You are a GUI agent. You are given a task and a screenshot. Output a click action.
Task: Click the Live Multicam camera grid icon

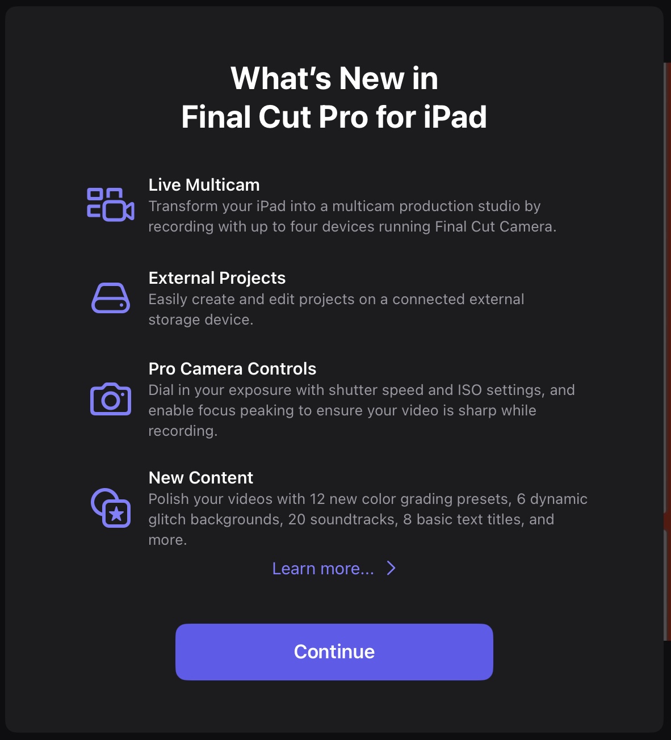coord(110,204)
